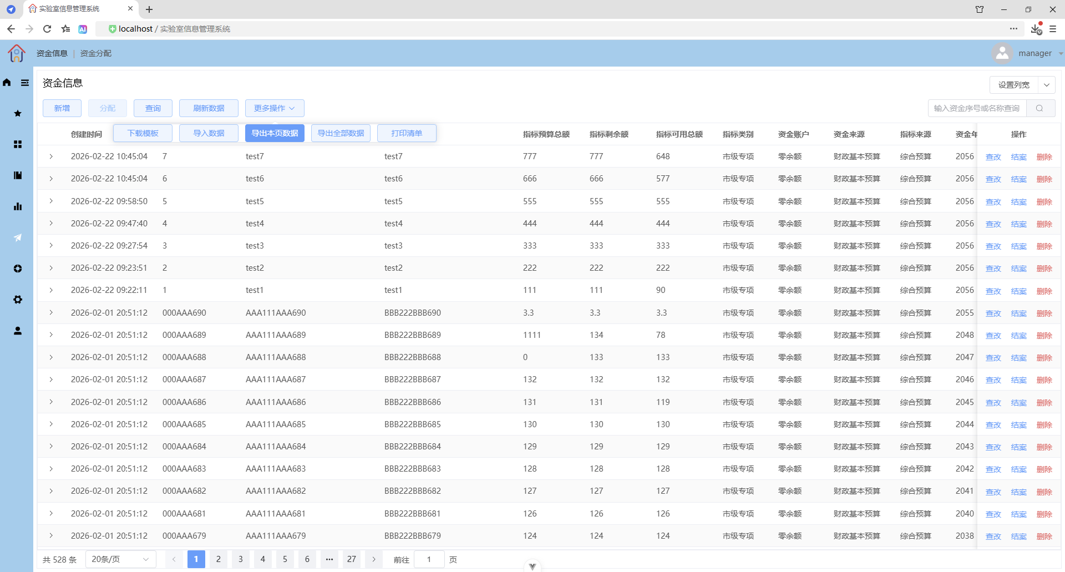
Task: Go to page 27
Action: click(x=352, y=559)
